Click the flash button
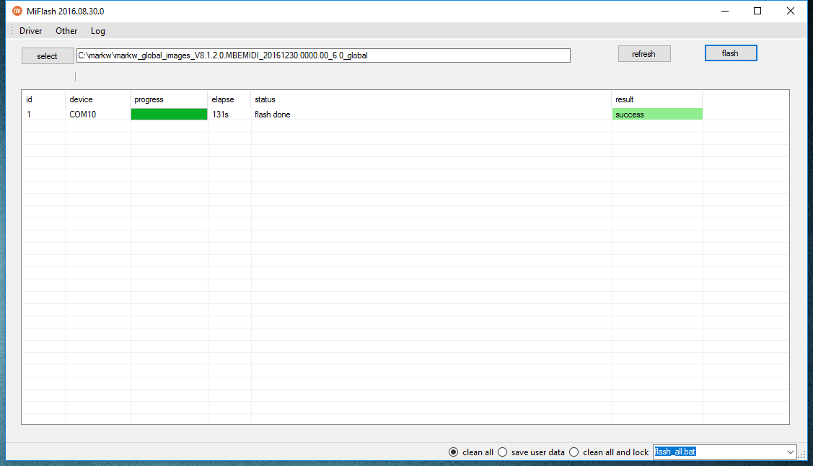The image size is (813, 466). (731, 53)
